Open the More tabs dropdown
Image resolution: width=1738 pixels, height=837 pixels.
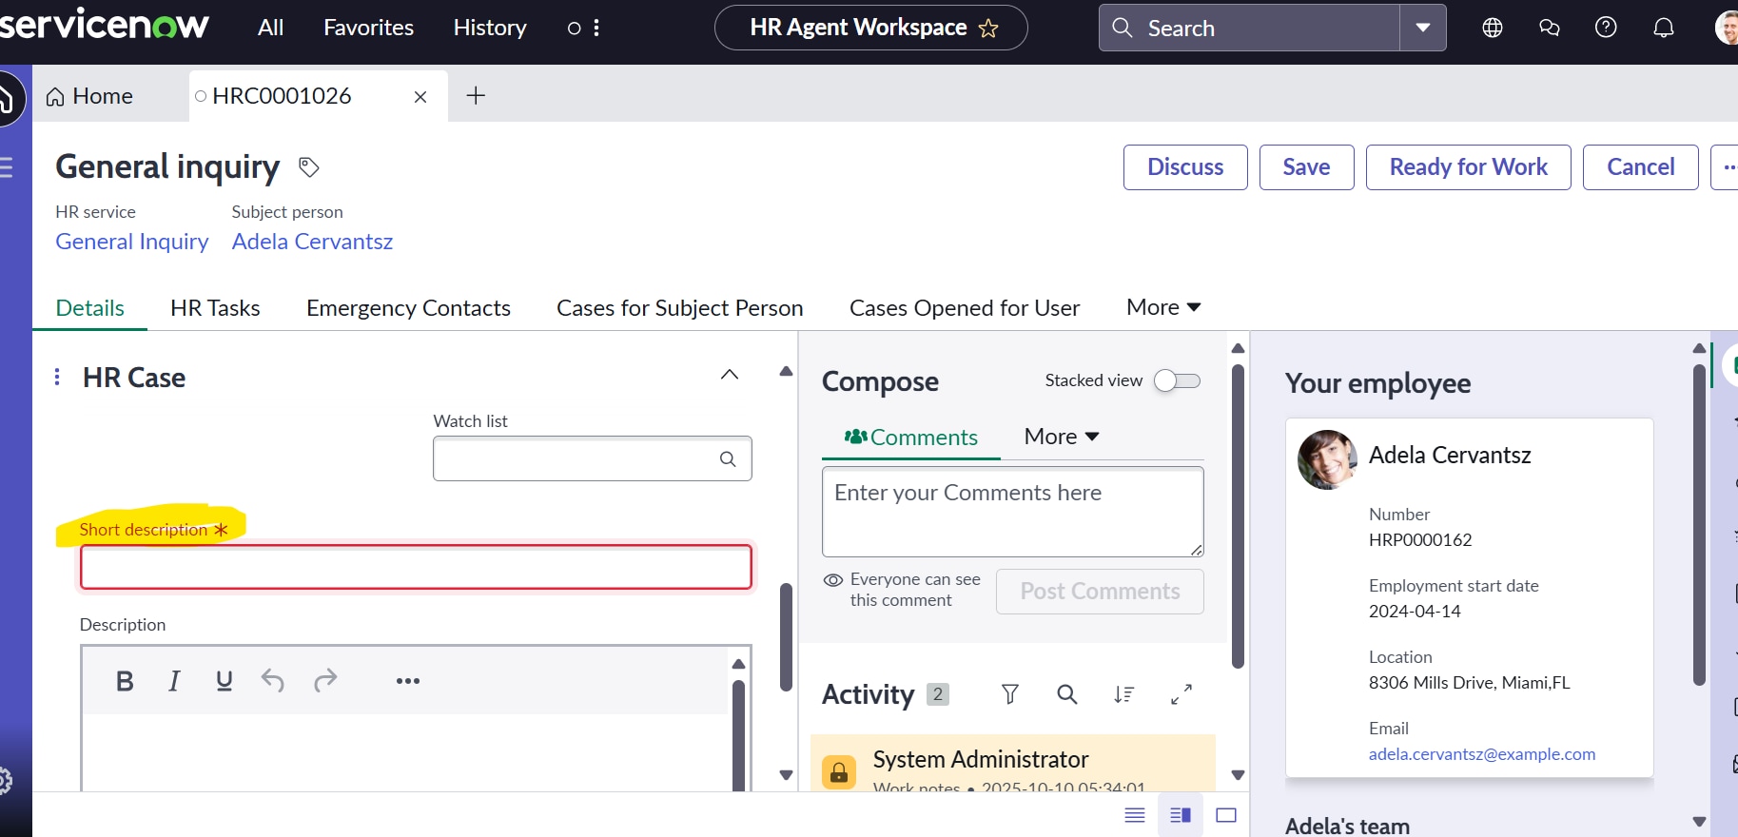(1163, 307)
